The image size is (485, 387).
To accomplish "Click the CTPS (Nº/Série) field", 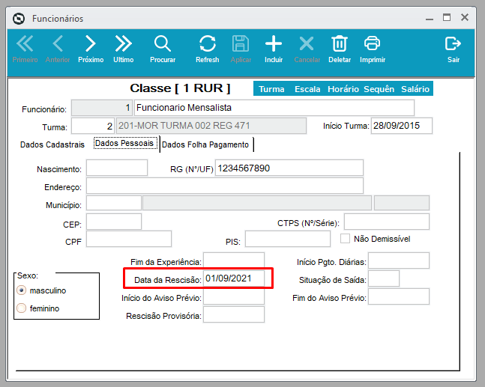I will (387, 222).
